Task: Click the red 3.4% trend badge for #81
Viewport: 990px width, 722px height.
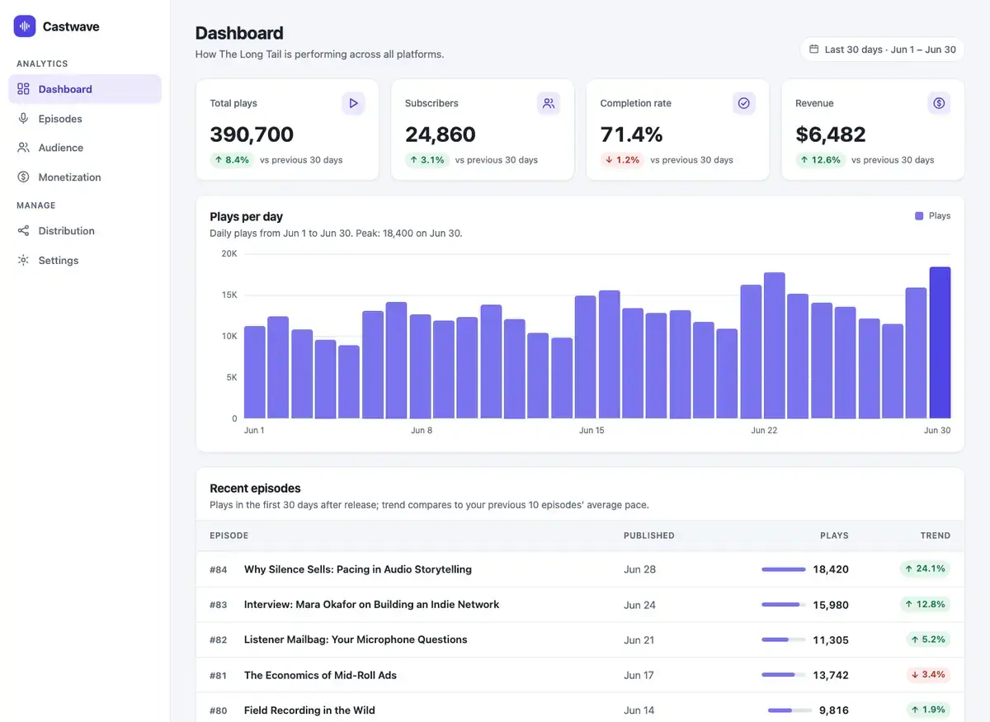Action: 928,675
